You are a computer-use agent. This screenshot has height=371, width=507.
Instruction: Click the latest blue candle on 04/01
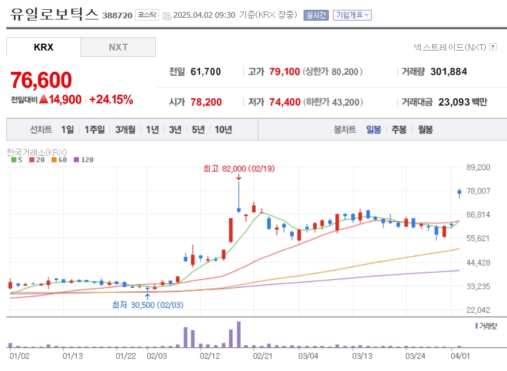459,193
